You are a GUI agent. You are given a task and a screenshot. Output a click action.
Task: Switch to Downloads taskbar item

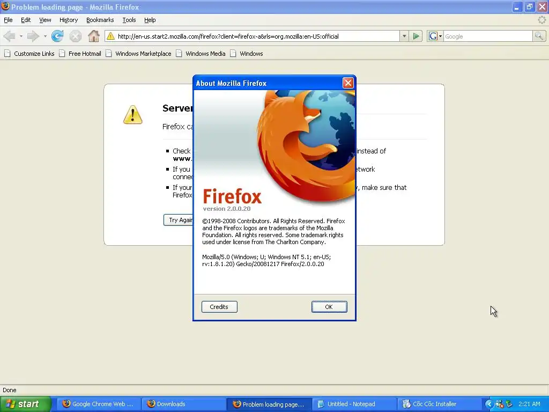(x=184, y=404)
